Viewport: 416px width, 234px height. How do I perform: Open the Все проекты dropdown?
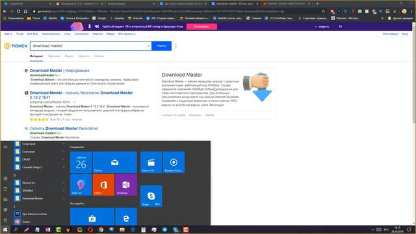tap(127, 34)
